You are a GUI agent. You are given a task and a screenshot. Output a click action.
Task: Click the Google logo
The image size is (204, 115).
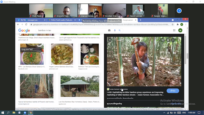tap(24, 30)
